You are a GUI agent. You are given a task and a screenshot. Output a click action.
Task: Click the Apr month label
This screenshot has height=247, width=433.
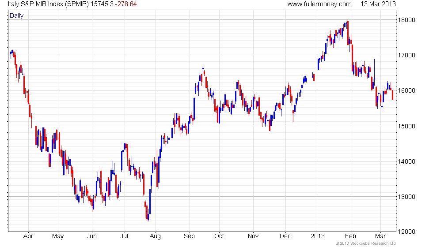[28, 236]
